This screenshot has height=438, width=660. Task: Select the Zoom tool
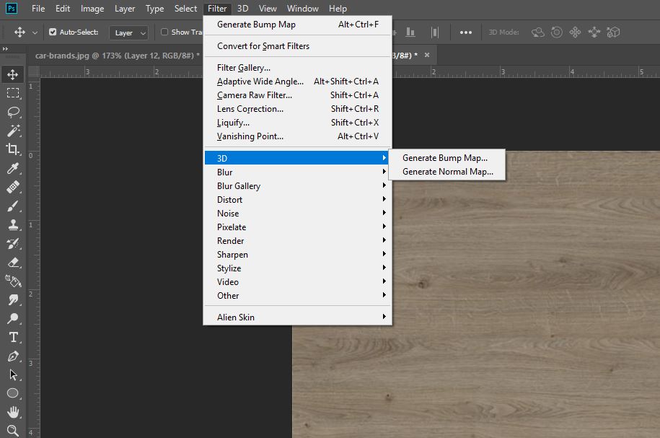(13, 430)
